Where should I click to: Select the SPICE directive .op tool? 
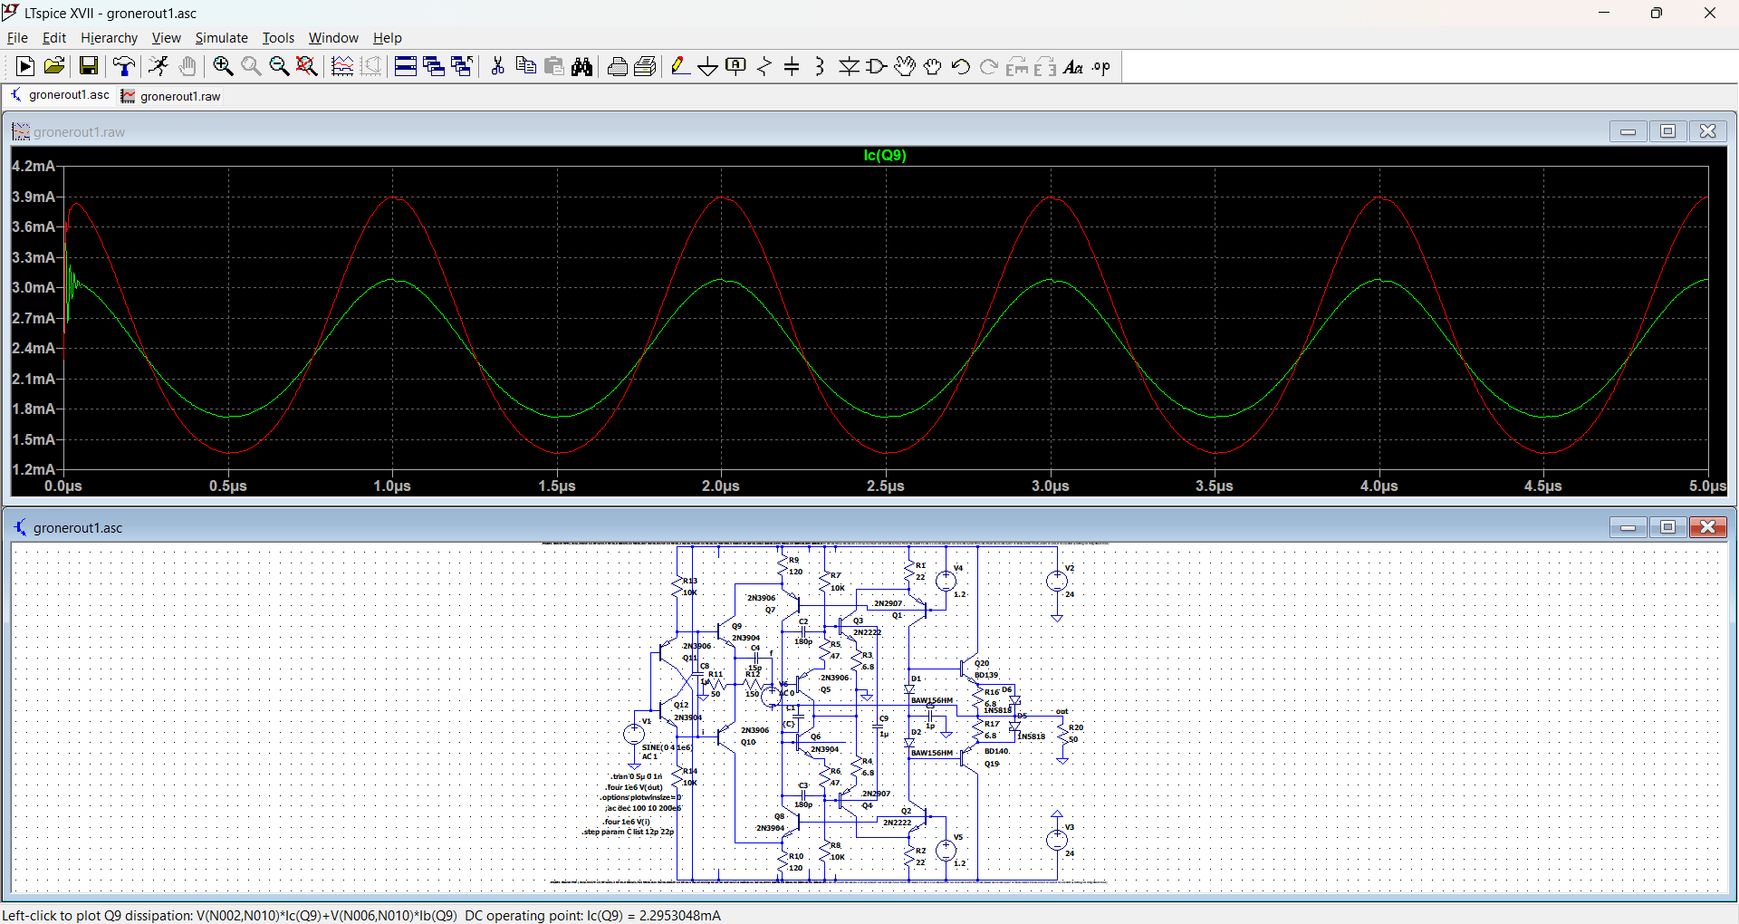(x=1101, y=66)
